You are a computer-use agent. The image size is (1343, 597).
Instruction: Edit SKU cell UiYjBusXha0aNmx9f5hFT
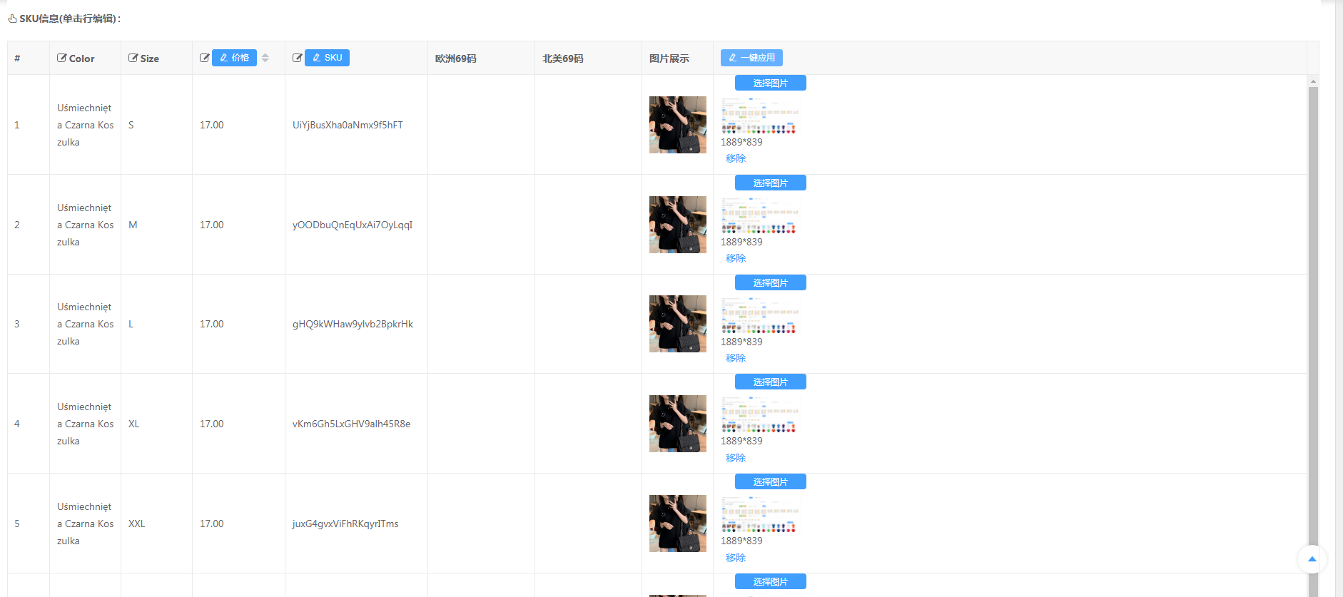coord(348,125)
